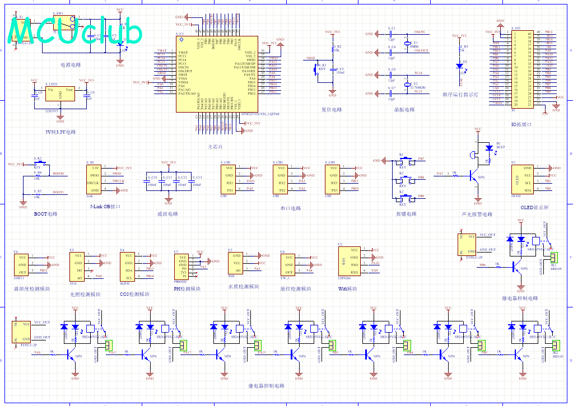Click the J-Link S_H1 header block
Viewport: 573px width, 406px height.
(94, 179)
